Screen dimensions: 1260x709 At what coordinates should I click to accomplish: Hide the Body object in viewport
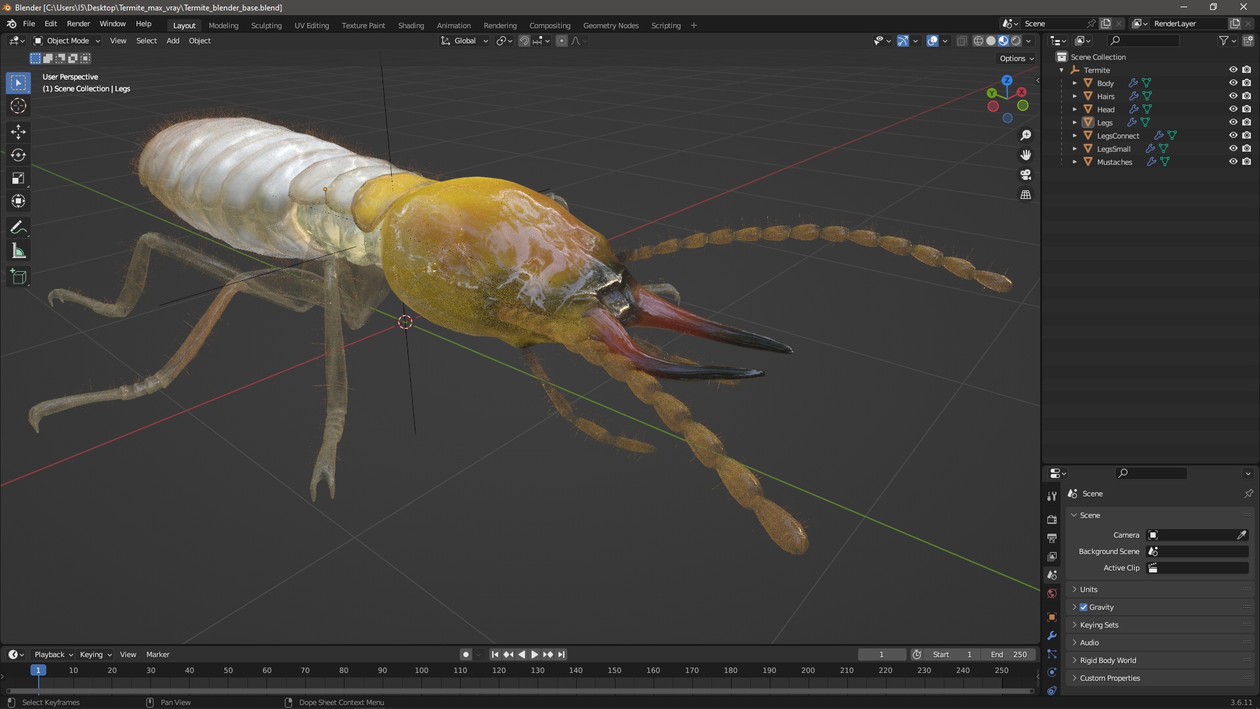coord(1233,83)
